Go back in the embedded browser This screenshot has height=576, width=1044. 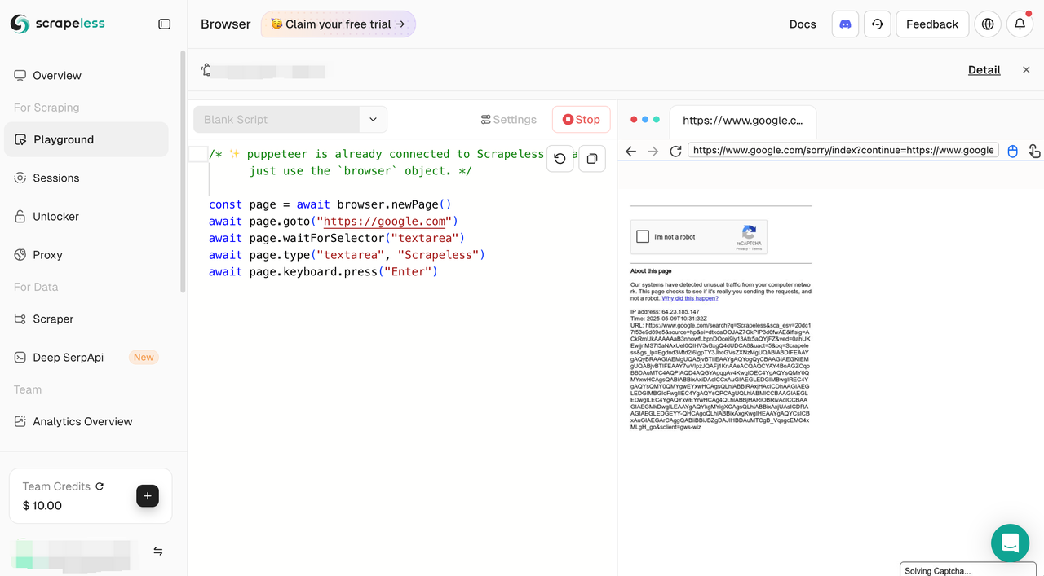click(x=631, y=151)
